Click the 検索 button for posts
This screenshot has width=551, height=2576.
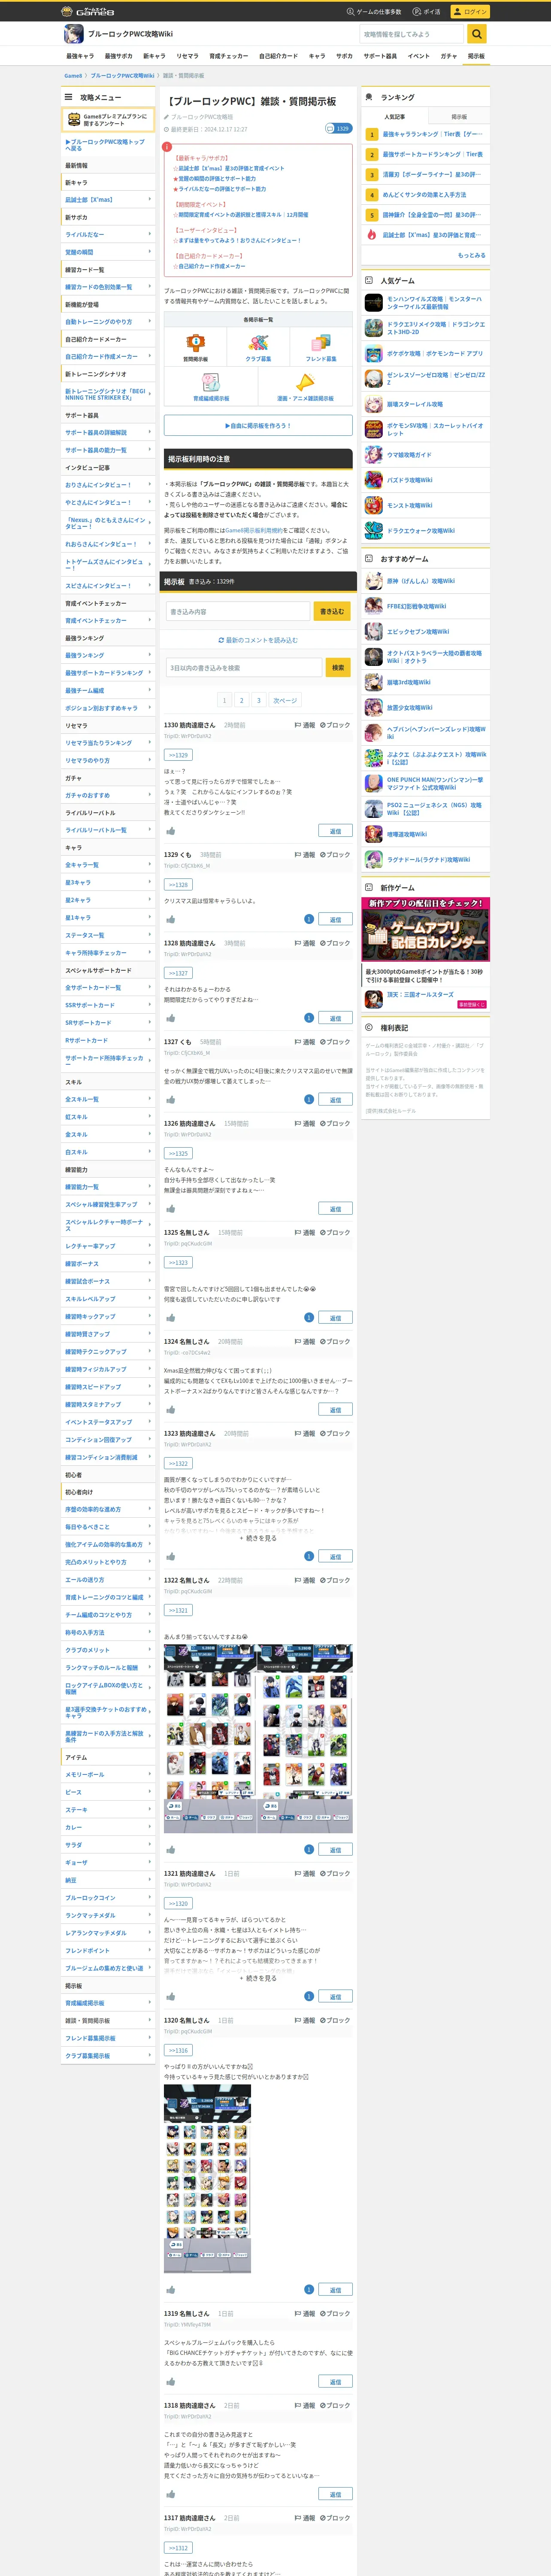[338, 667]
